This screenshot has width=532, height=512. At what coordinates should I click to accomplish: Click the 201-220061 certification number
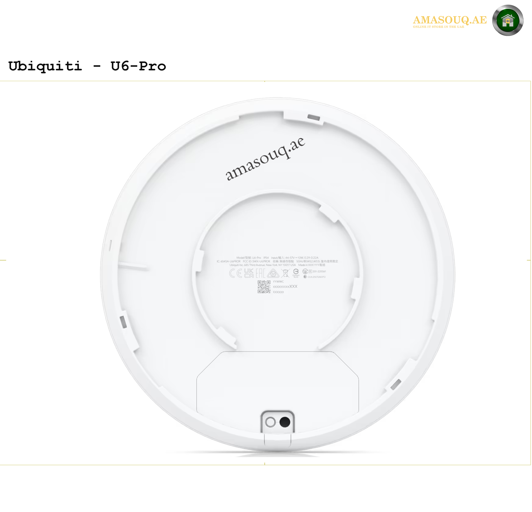tap(319, 271)
